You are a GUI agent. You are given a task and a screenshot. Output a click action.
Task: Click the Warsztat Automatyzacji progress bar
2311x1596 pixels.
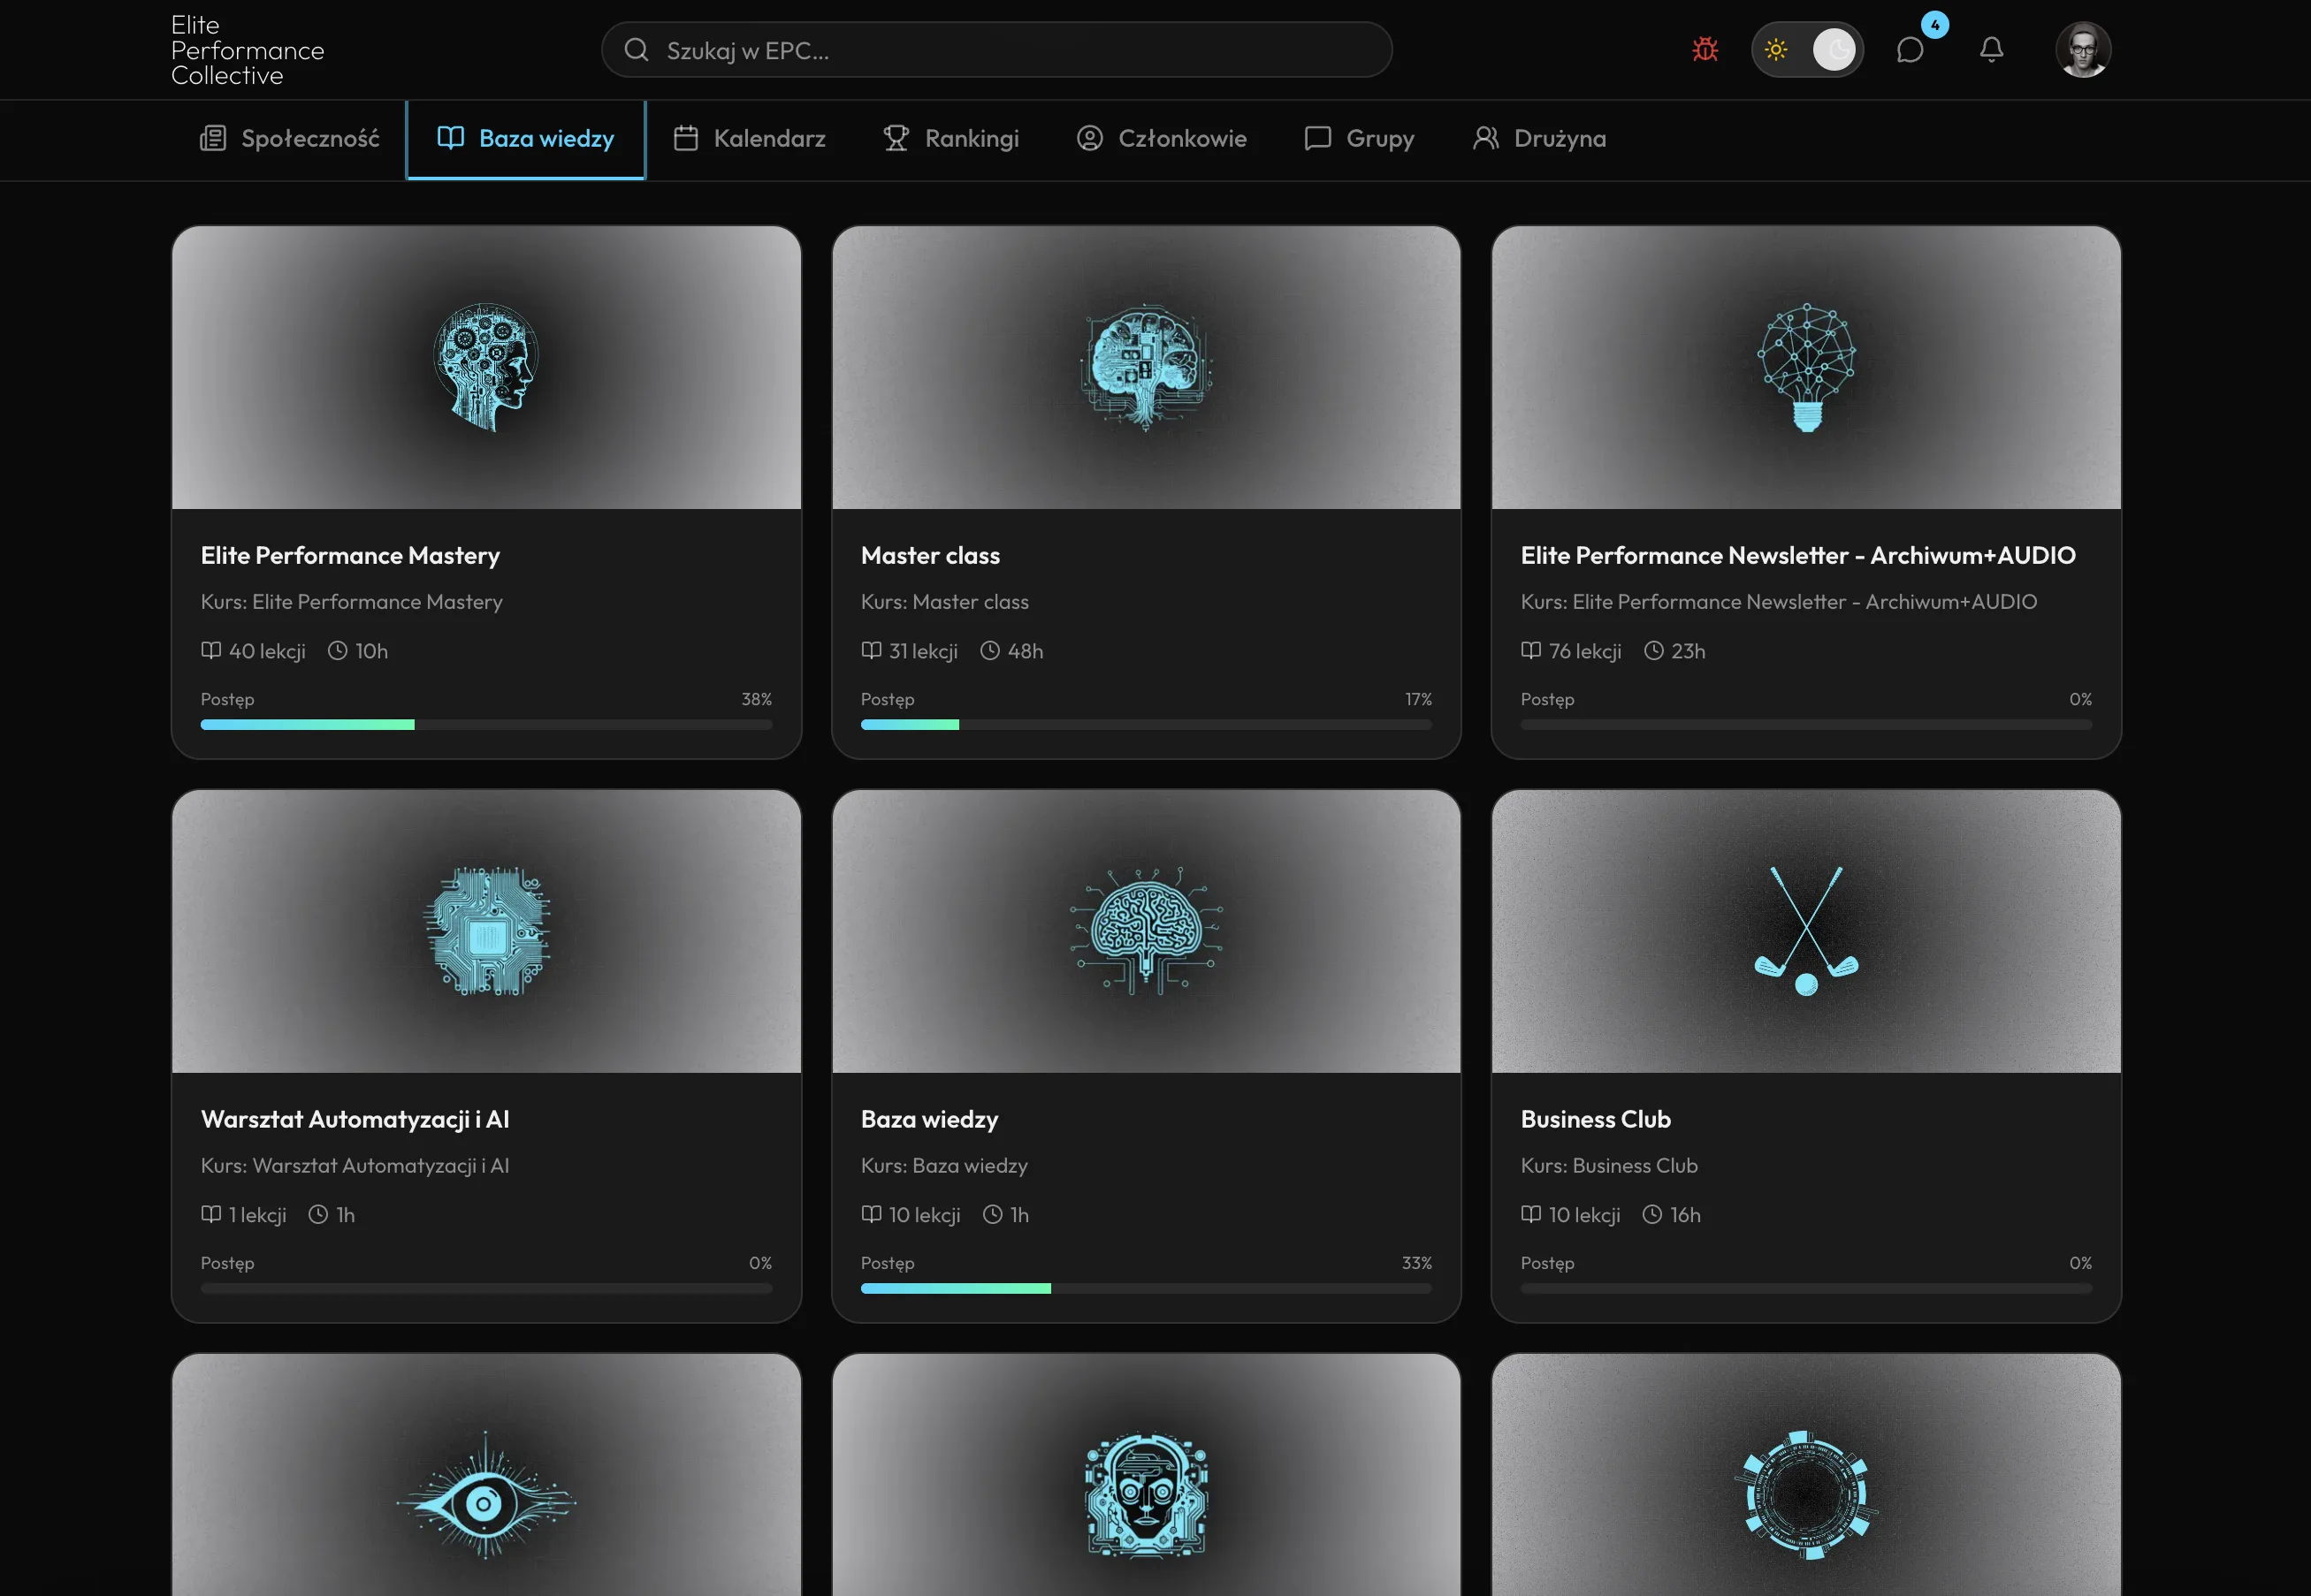486,1289
